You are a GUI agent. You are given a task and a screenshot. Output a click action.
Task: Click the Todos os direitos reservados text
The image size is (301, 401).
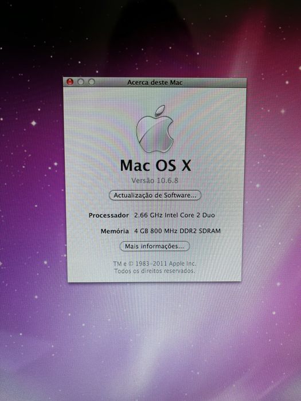pyautogui.click(x=155, y=270)
